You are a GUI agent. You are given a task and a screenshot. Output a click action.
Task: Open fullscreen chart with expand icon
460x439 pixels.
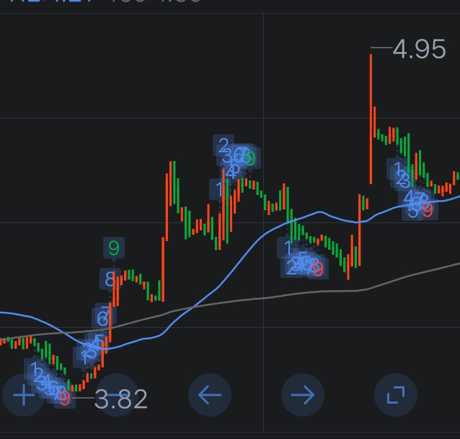coord(396,395)
